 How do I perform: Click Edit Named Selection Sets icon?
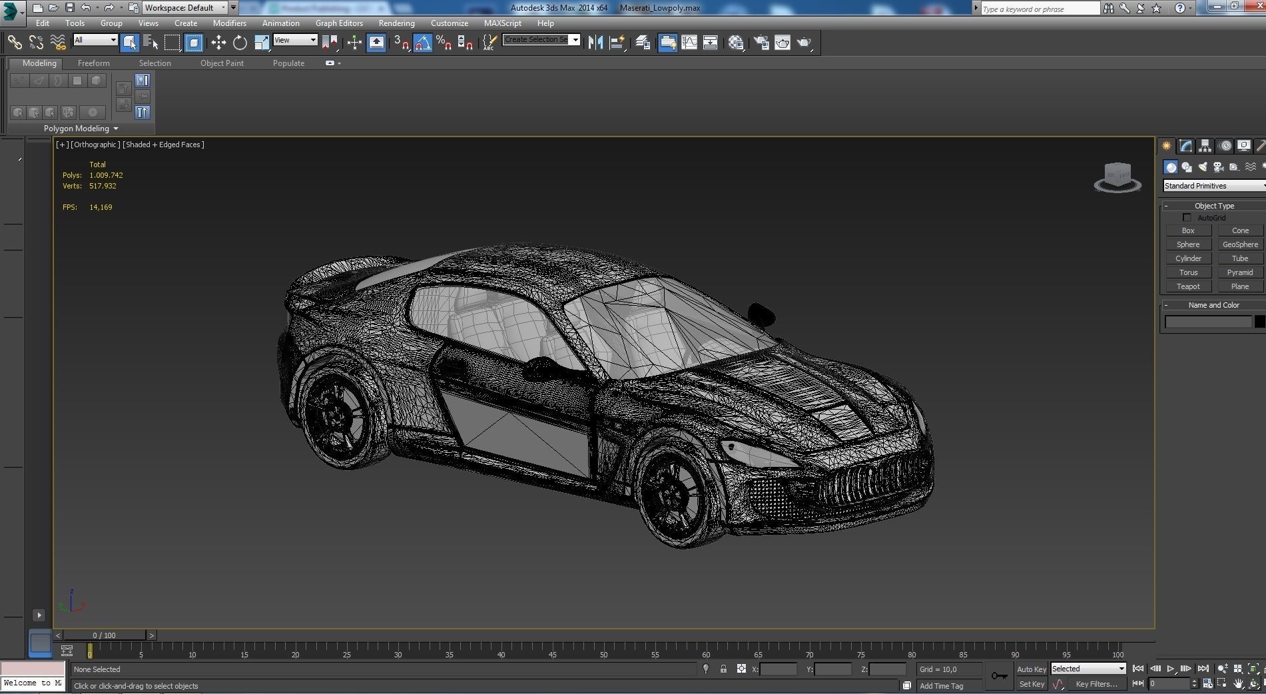[x=489, y=43]
